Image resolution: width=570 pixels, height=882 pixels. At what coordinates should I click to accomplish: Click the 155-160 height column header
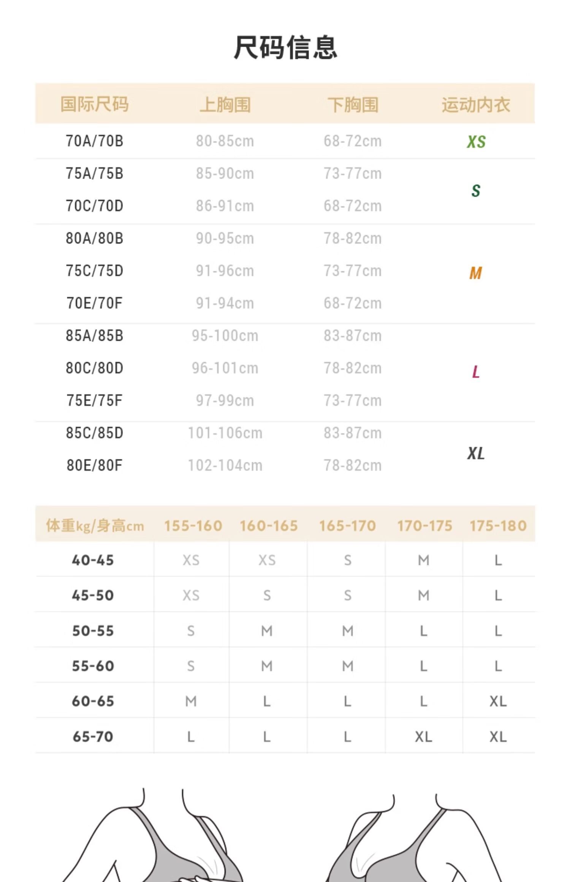coord(193,526)
